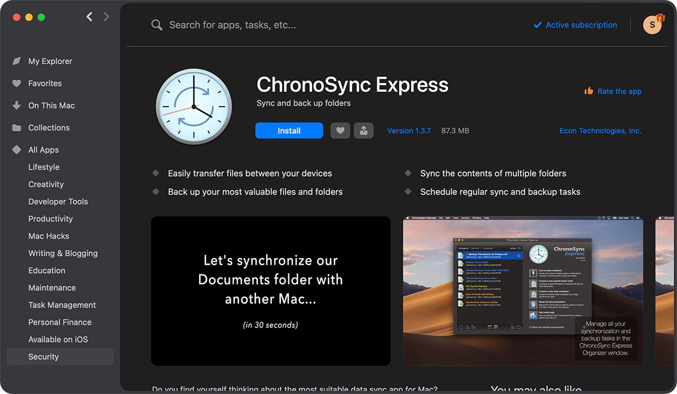Add app to favorites with heart button
Screen dimensions: 677x394
340,130
